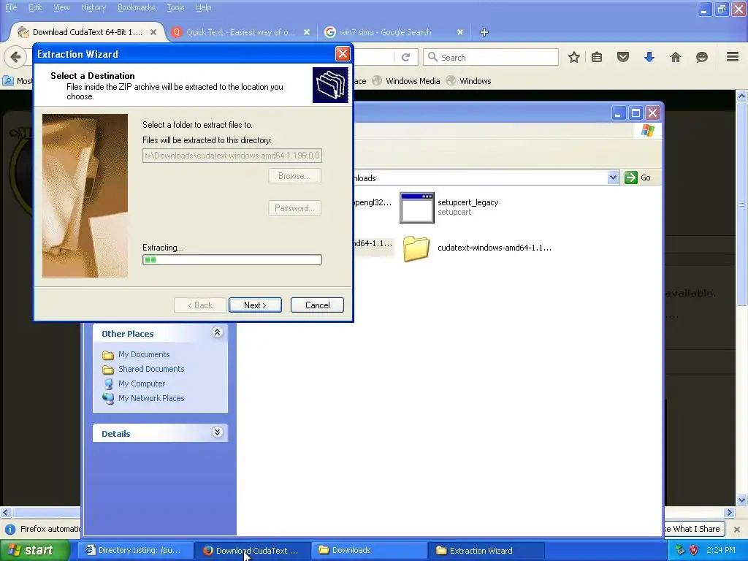Expand the Downloads address bar dropdown
The image size is (748, 561).
613,178
